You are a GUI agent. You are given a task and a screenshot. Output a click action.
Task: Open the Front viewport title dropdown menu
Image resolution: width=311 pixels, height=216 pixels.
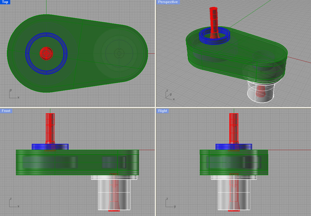6,111
